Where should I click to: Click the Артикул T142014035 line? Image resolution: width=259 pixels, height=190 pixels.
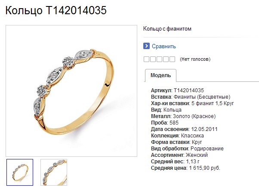click(x=177, y=90)
